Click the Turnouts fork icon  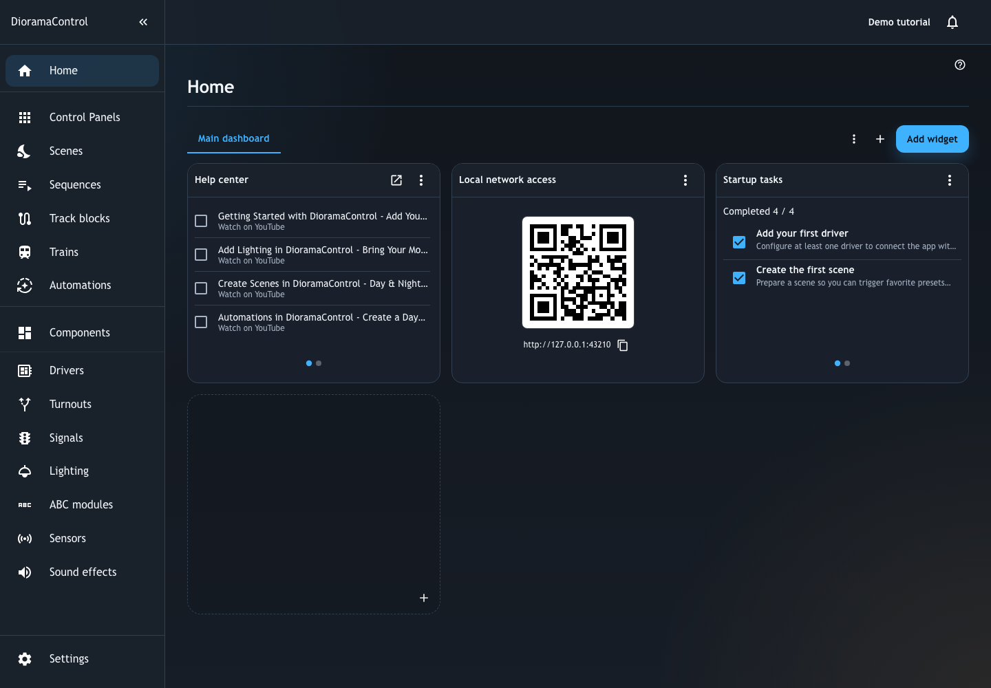pos(25,405)
